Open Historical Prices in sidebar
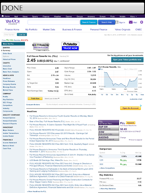The height and width of the screenshot is (193, 145). 9,59
